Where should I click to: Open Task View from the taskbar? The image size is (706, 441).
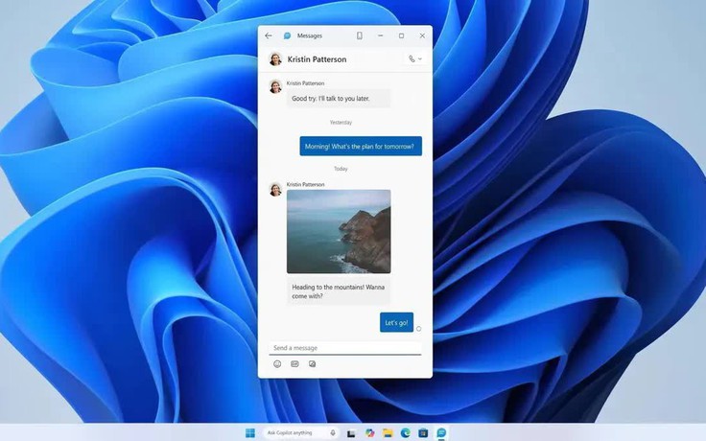point(351,433)
